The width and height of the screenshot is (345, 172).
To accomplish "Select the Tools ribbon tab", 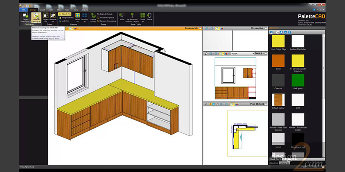I will click(x=67, y=9).
